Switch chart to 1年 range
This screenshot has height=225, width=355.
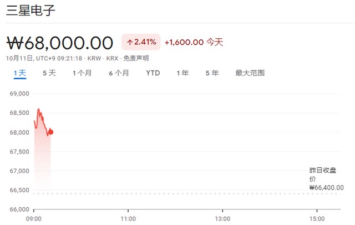pyautogui.click(x=182, y=73)
